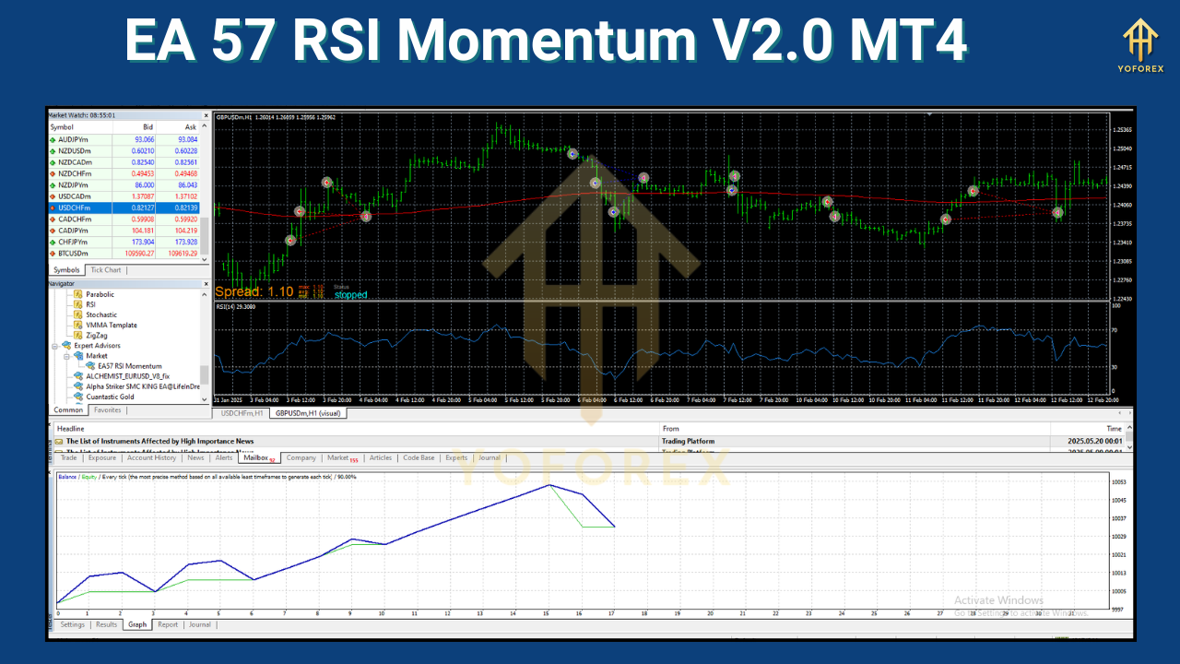
Task: Collapse the Expert Advisors tree node
Action: pos(53,345)
